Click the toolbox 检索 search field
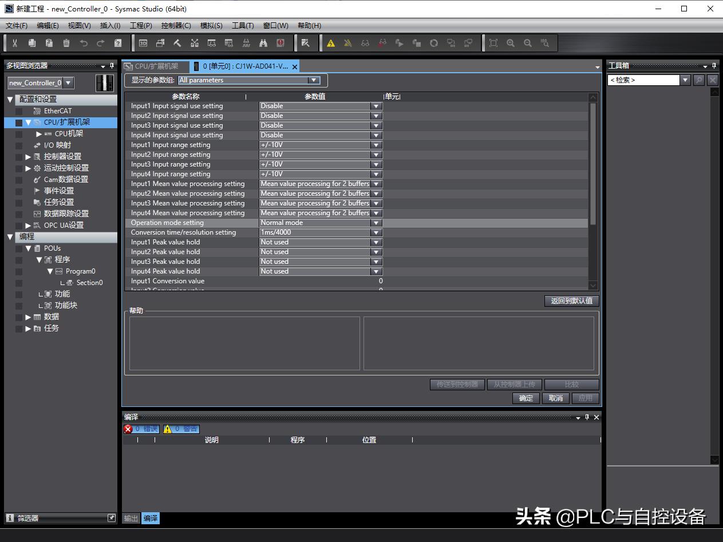Viewport: 723px width, 542px height. pos(643,80)
